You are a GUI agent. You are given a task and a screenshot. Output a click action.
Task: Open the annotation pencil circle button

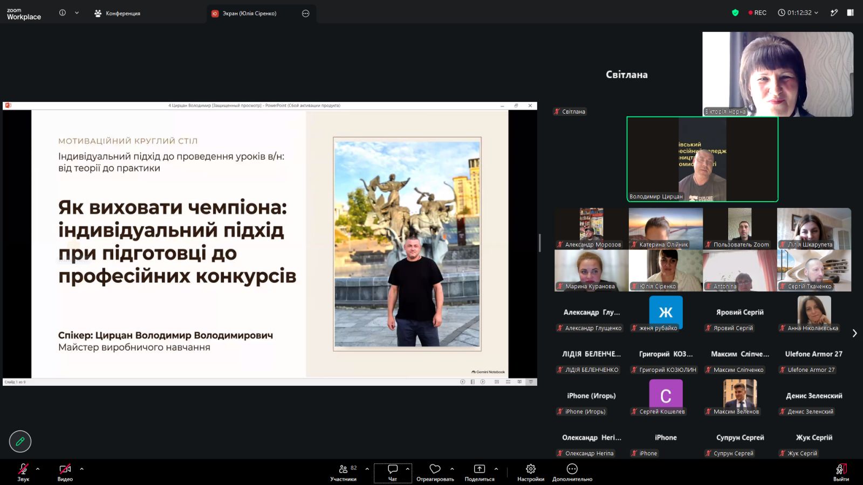coord(20,441)
